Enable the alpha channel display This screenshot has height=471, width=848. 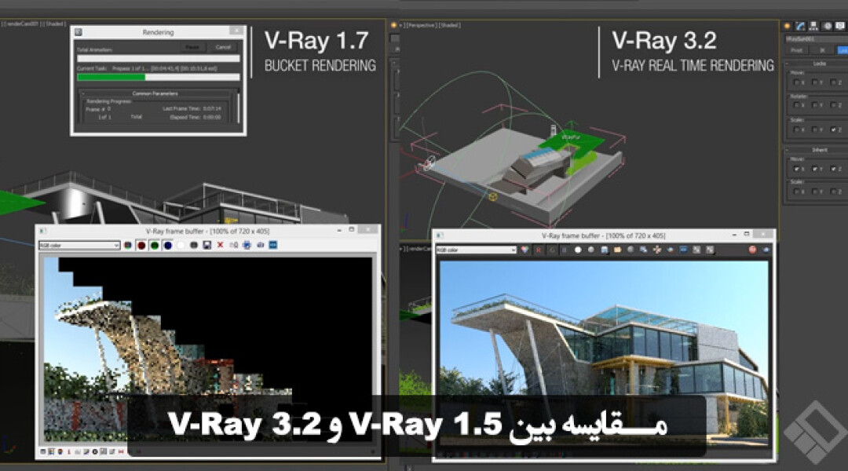tap(182, 246)
